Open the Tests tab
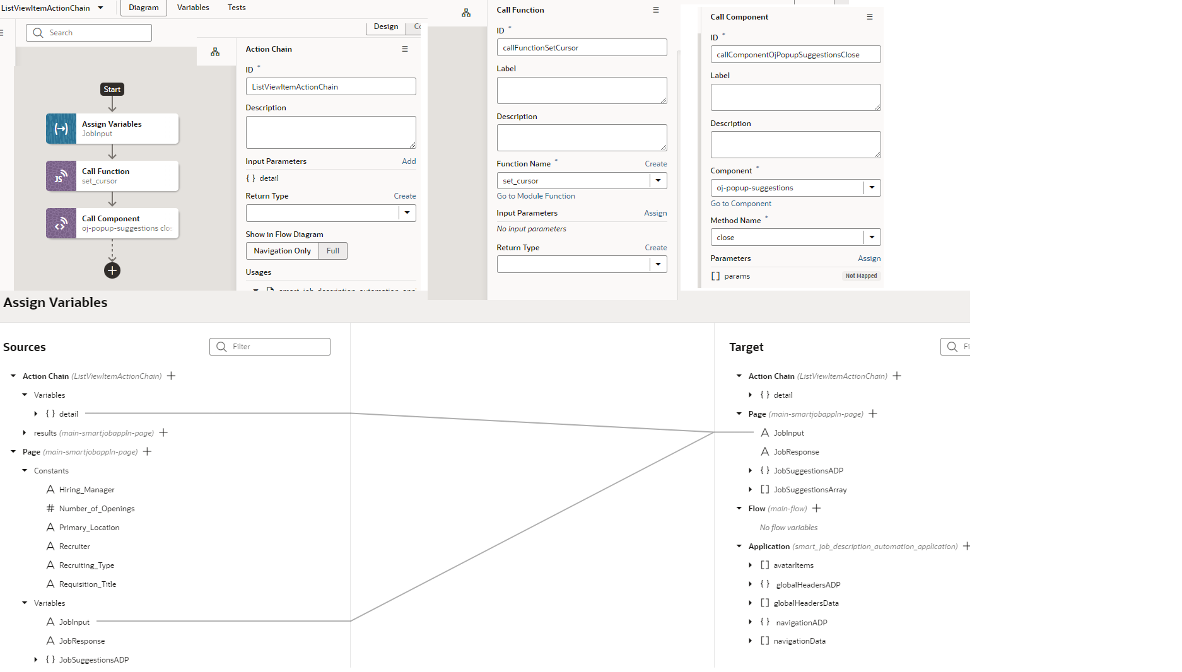This screenshot has width=1182, height=672. pyautogui.click(x=237, y=8)
